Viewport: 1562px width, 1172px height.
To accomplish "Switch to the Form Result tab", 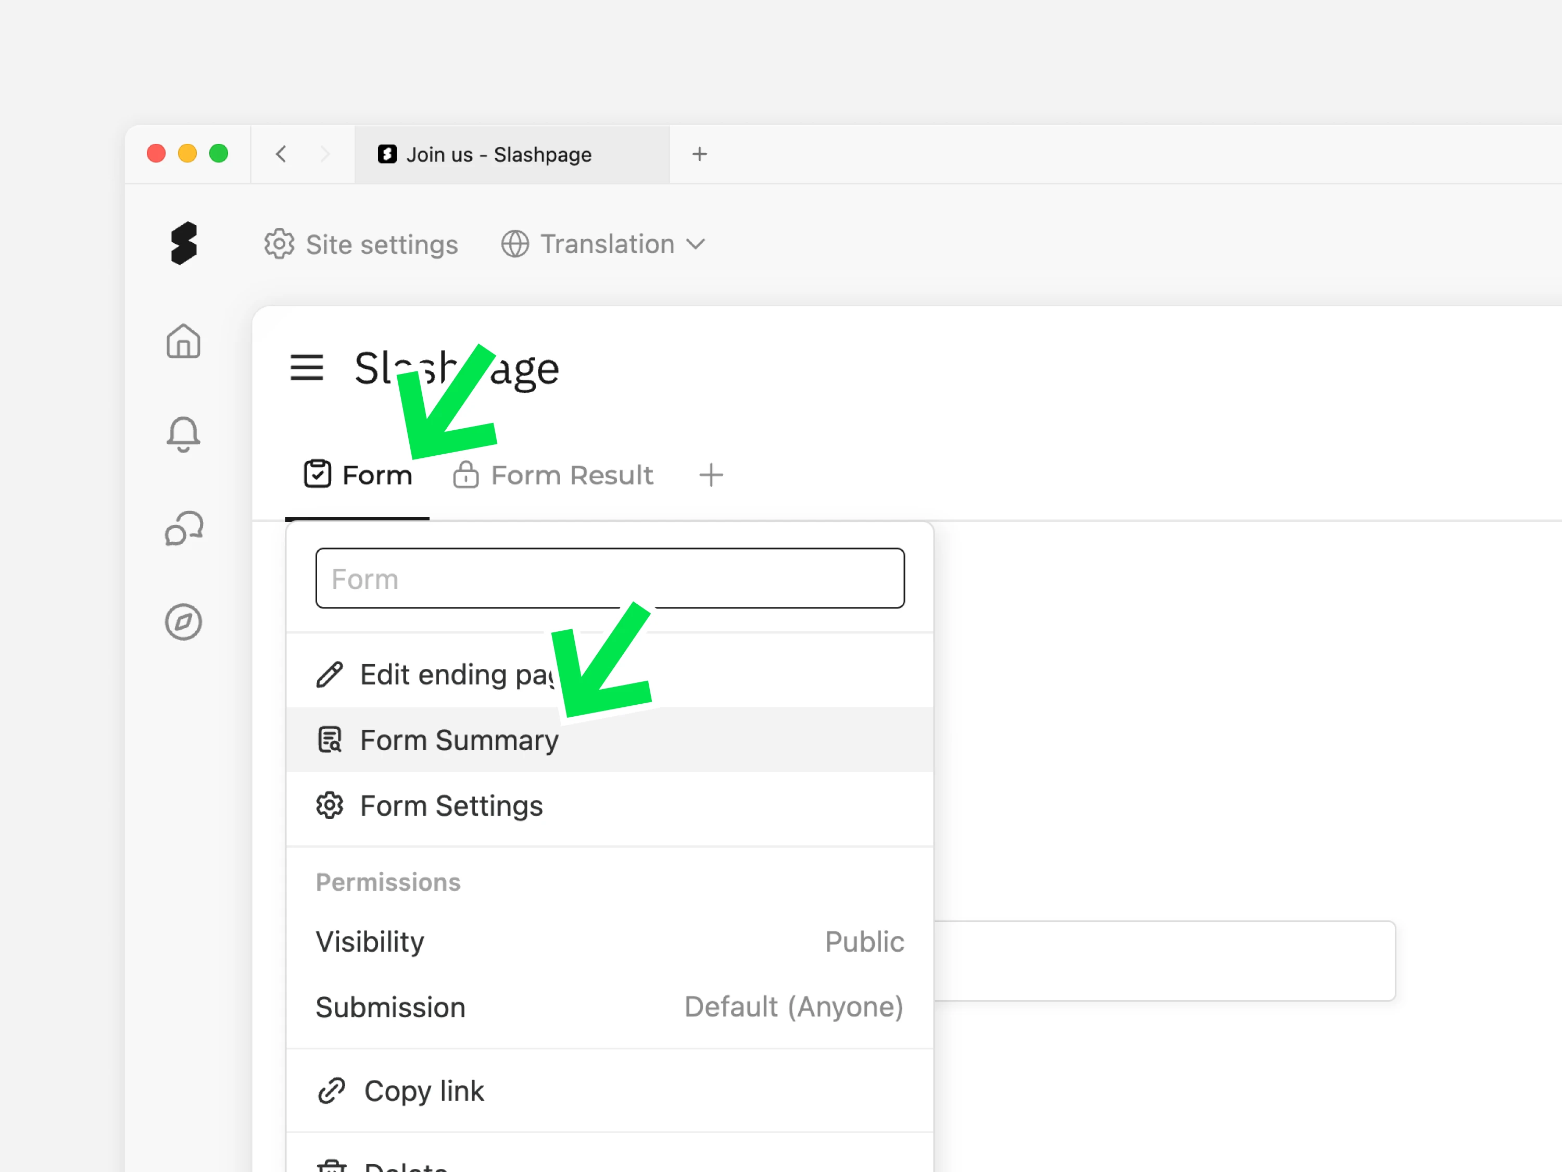I will click(x=553, y=476).
